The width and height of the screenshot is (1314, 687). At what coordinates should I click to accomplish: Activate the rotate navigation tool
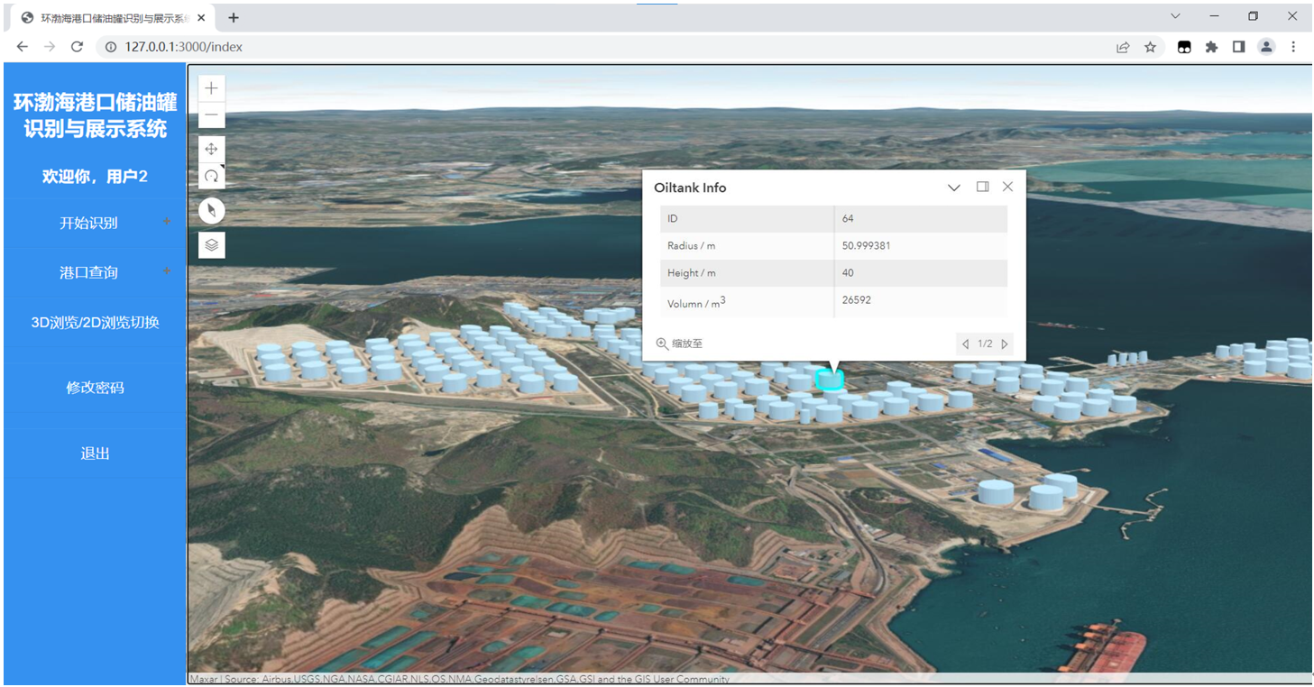211,176
